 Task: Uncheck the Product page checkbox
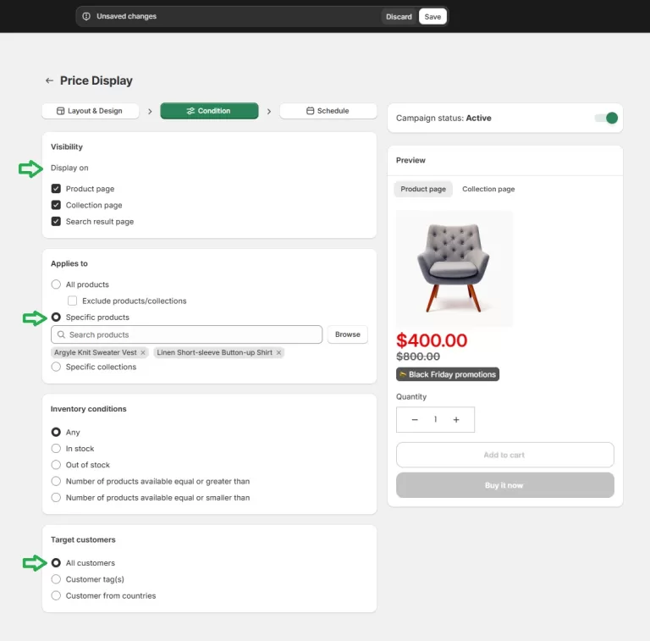[56, 189]
